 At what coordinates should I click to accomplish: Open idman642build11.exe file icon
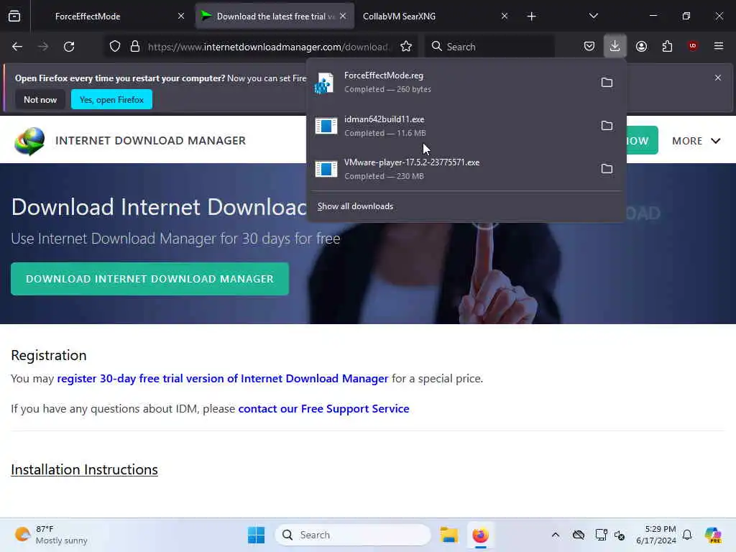(x=326, y=126)
